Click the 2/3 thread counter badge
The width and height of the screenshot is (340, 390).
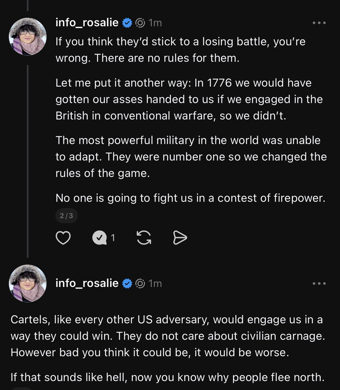[66, 216]
